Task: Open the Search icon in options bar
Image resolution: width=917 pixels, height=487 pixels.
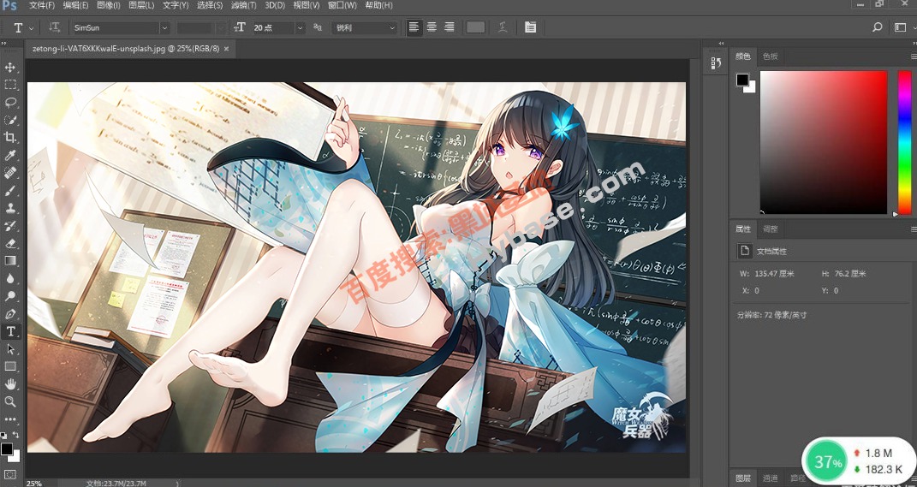Action: click(878, 27)
